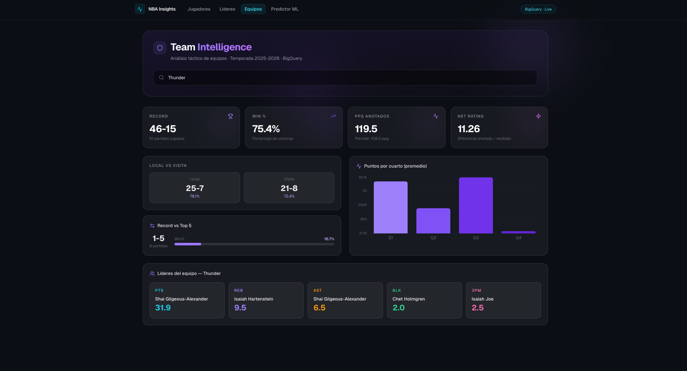Click the 72.4% visita win rate
The height and width of the screenshot is (371, 687).
coord(289,196)
